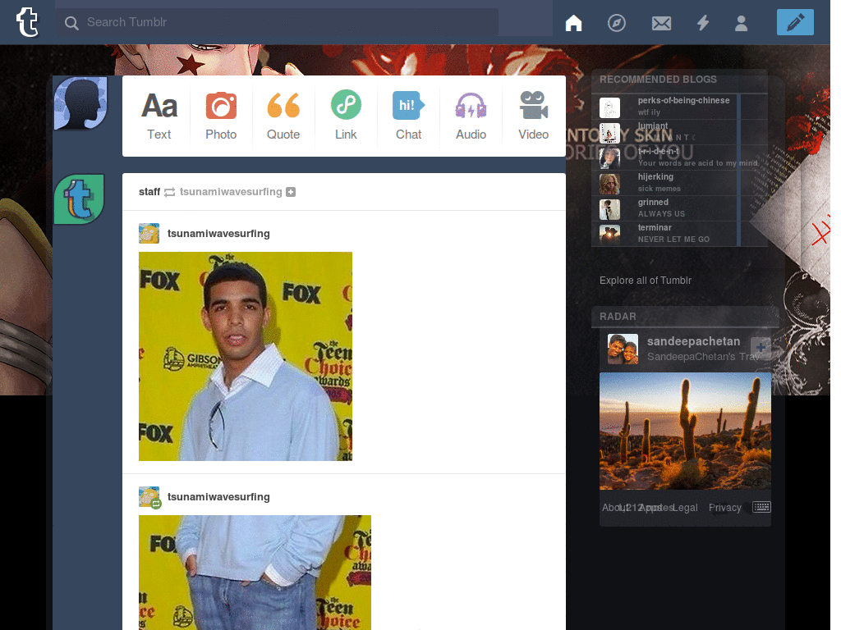This screenshot has height=630, width=841.
Task: Create a new Chat post
Action: (x=409, y=116)
